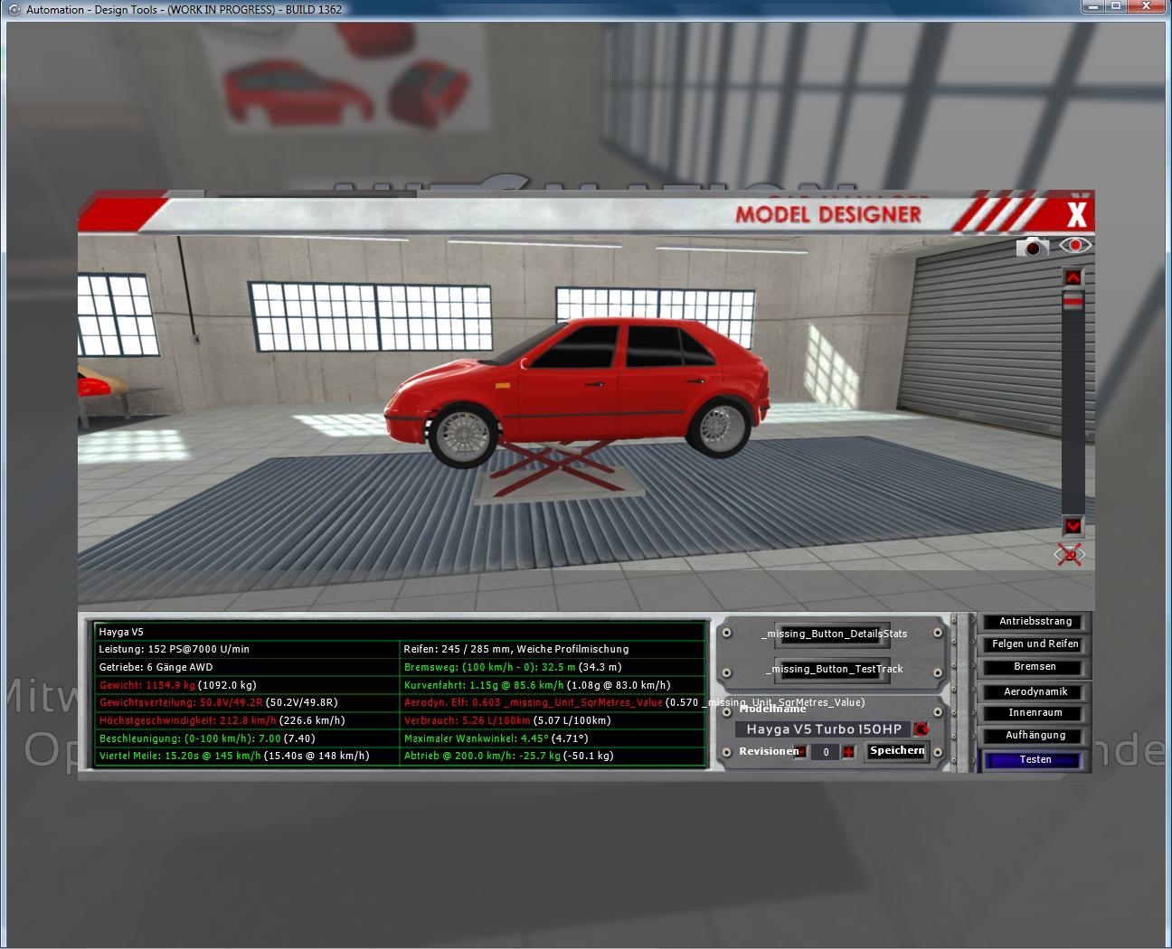Click the red knob beside model name

922,729
